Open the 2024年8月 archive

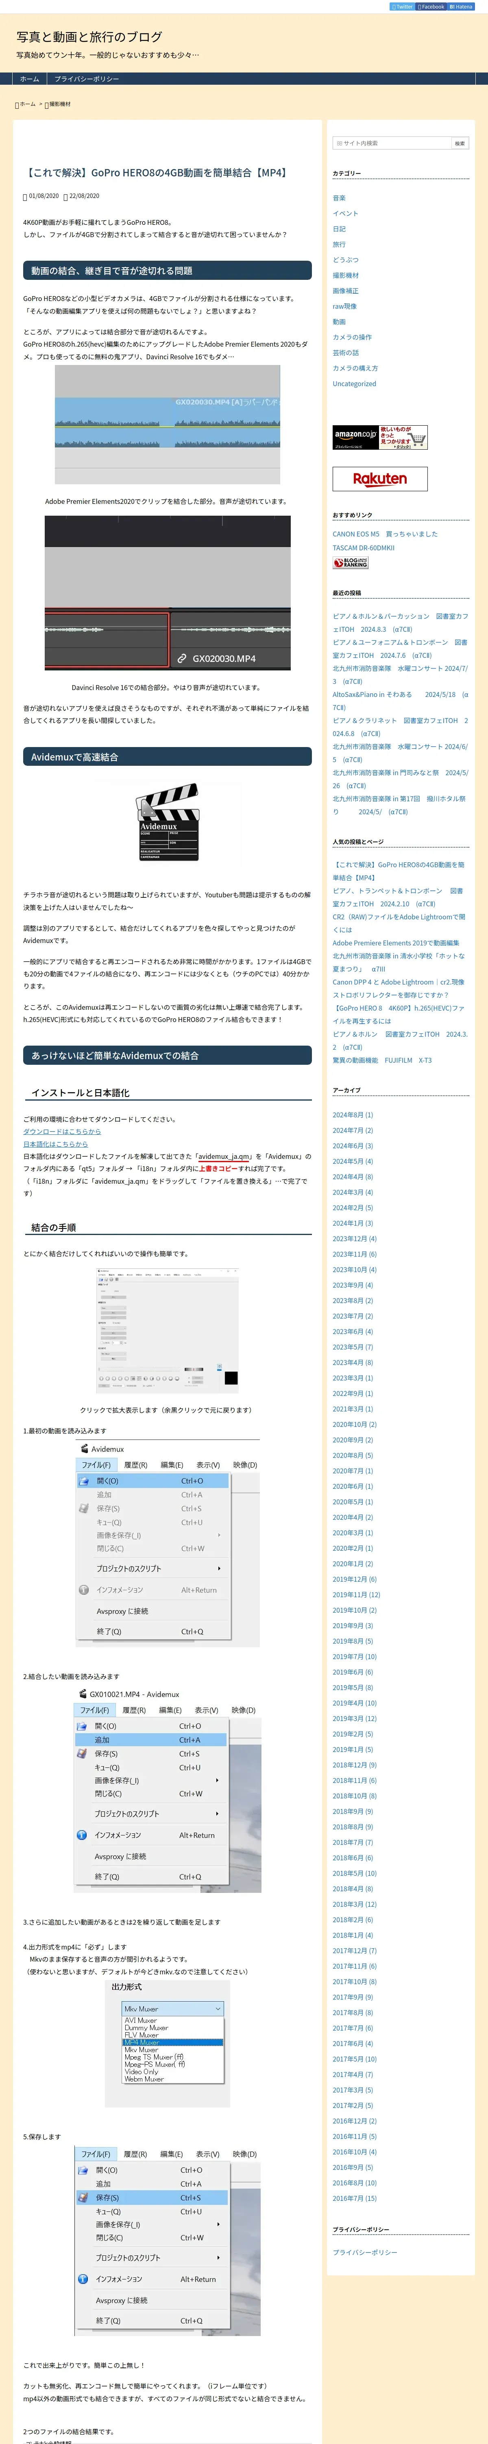[x=353, y=1115]
